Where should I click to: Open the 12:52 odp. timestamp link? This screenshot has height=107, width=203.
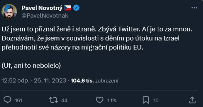coord(16,81)
